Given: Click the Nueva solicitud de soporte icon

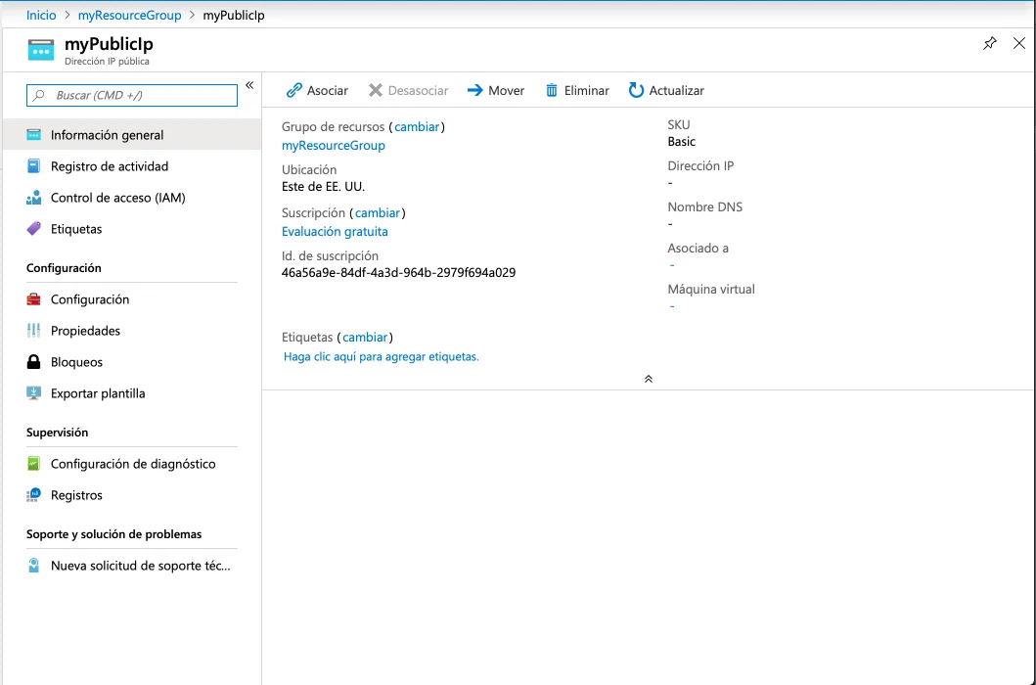Looking at the screenshot, I should (x=33, y=566).
